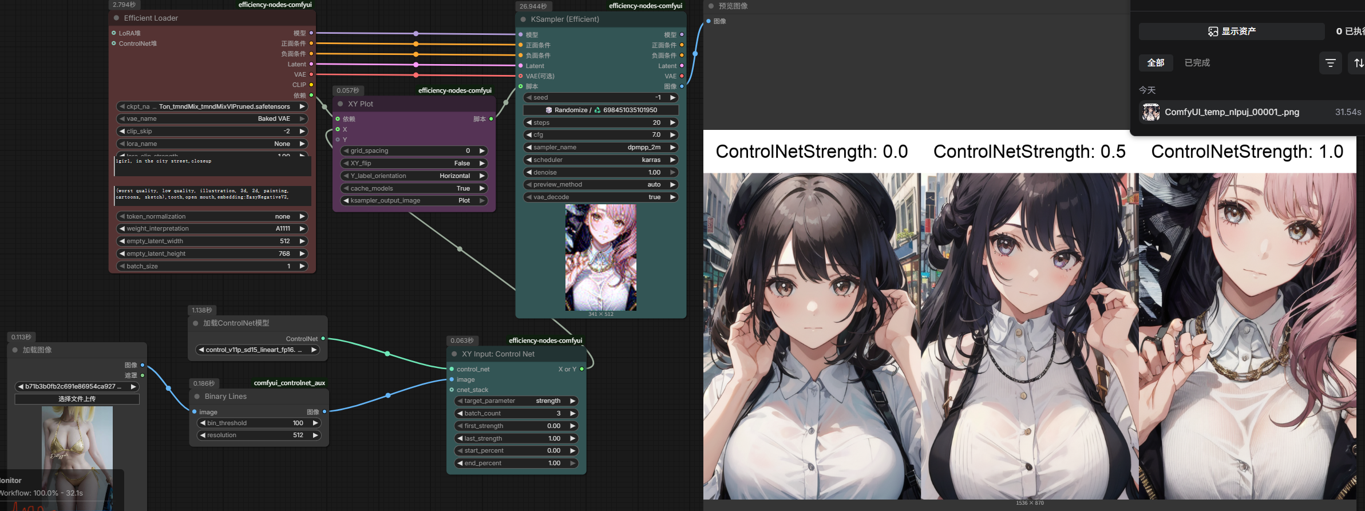Click the loaded image preview in 加载图像
Image resolution: width=1365 pixels, height=511 pixels.
pos(77,458)
